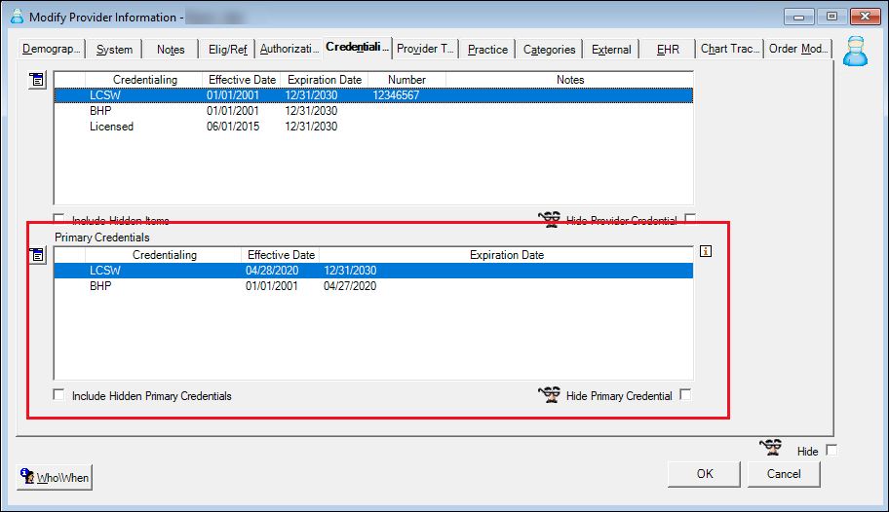Viewport: 889px width, 512px height.
Task: Open the Who\When audit button
Action: [55, 477]
